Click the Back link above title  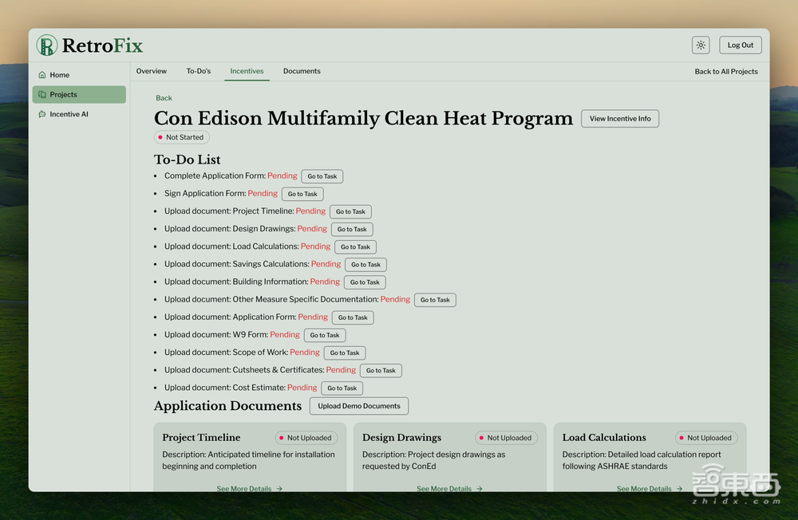(x=164, y=98)
